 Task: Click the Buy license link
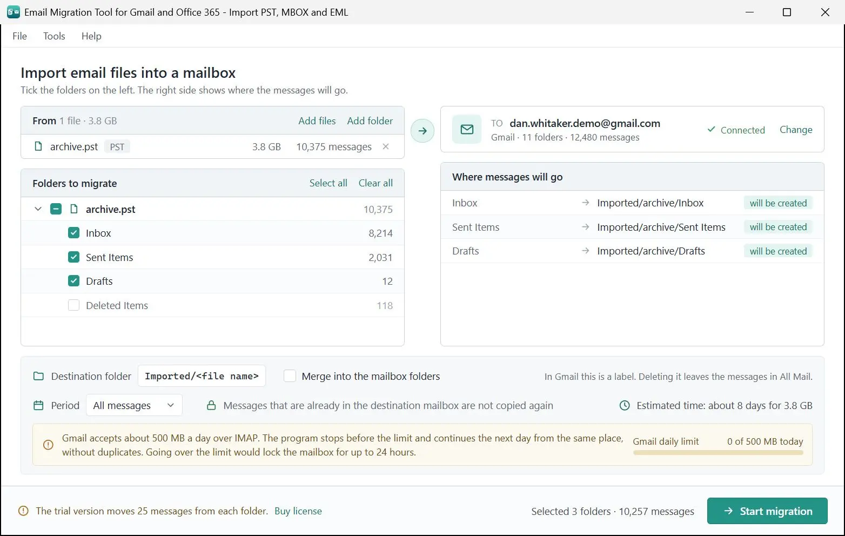[x=298, y=511]
